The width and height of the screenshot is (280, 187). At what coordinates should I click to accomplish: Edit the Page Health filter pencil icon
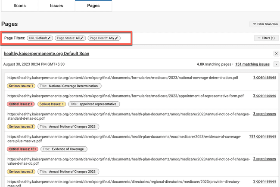[116, 38]
